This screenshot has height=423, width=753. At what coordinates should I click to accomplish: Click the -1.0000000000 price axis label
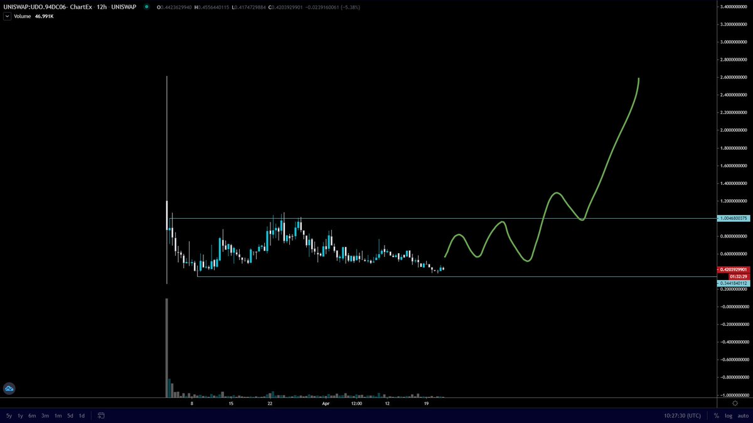(x=733, y=395)
